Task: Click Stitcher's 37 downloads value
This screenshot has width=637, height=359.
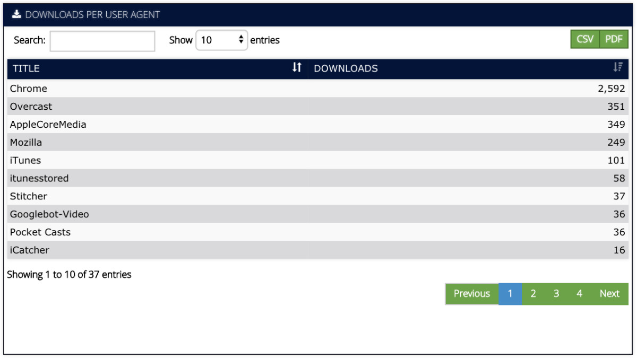Action: tap(619, 196)
